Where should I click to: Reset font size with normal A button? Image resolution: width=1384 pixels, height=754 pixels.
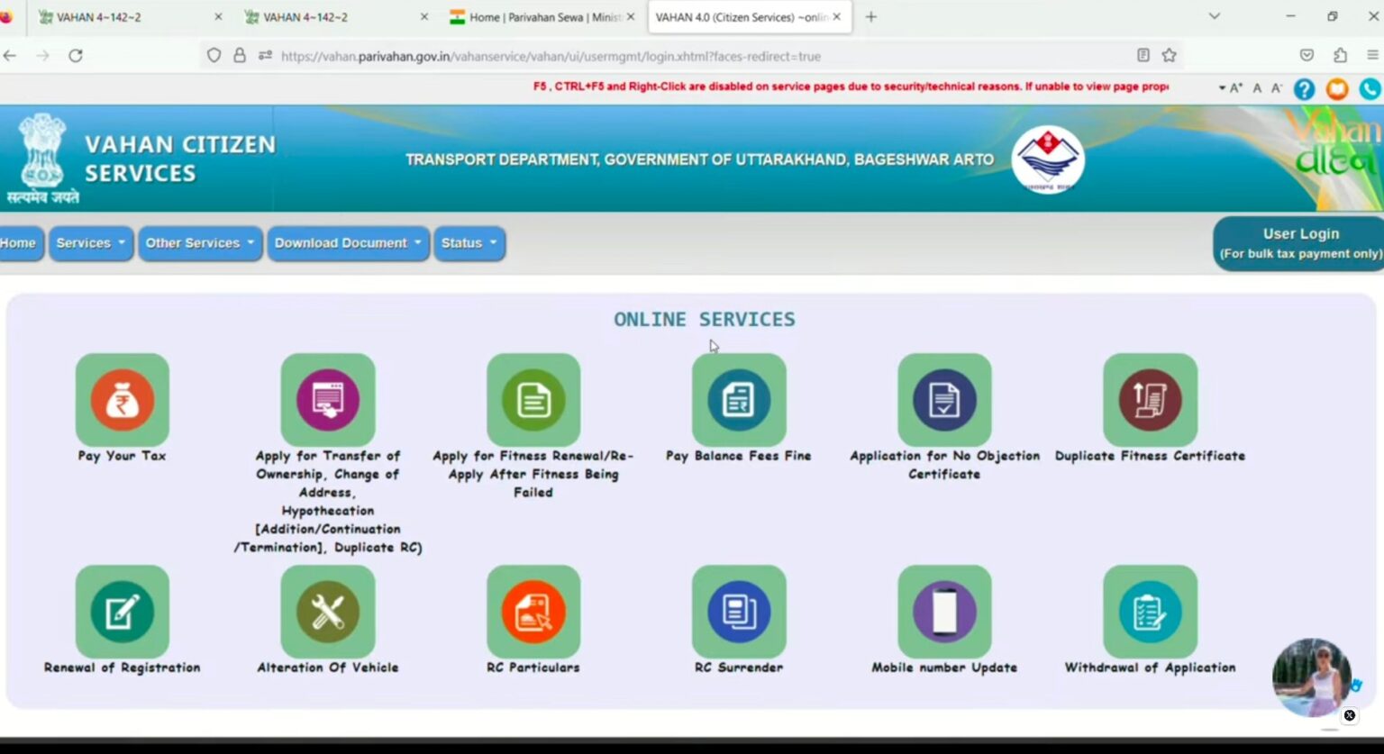[x=1257, y=88]
